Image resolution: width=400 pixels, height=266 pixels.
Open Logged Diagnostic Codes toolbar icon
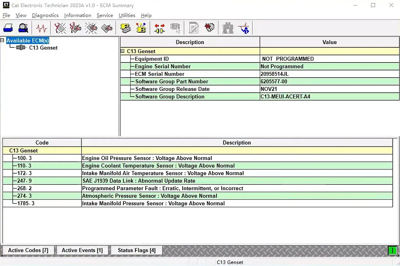point(76,28)
